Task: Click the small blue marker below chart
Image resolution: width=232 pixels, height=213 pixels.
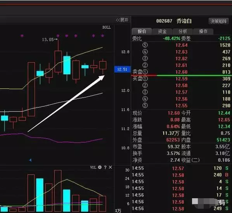Action: 30,160
